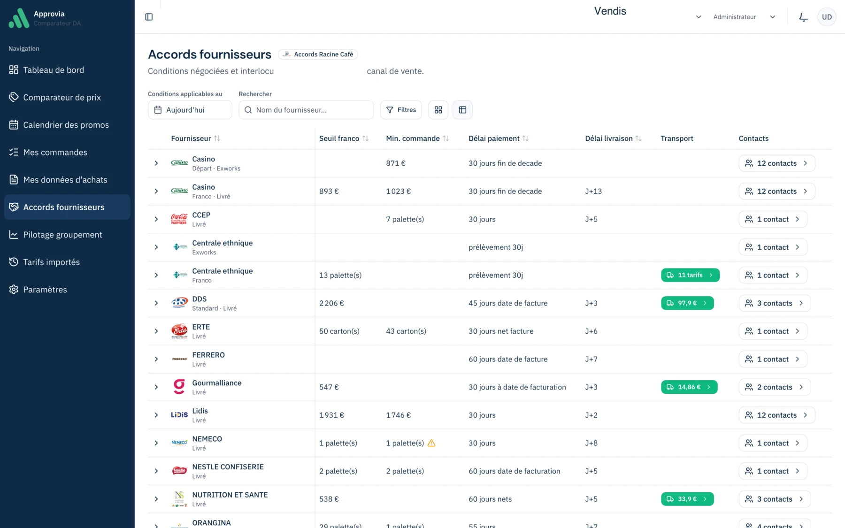Navigate to Mes commandes

67,152
